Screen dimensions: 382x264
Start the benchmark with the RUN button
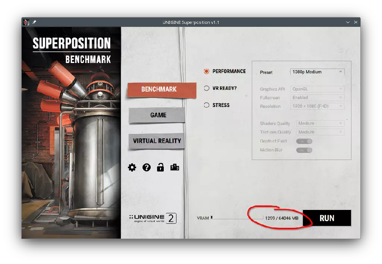point(327,218)
